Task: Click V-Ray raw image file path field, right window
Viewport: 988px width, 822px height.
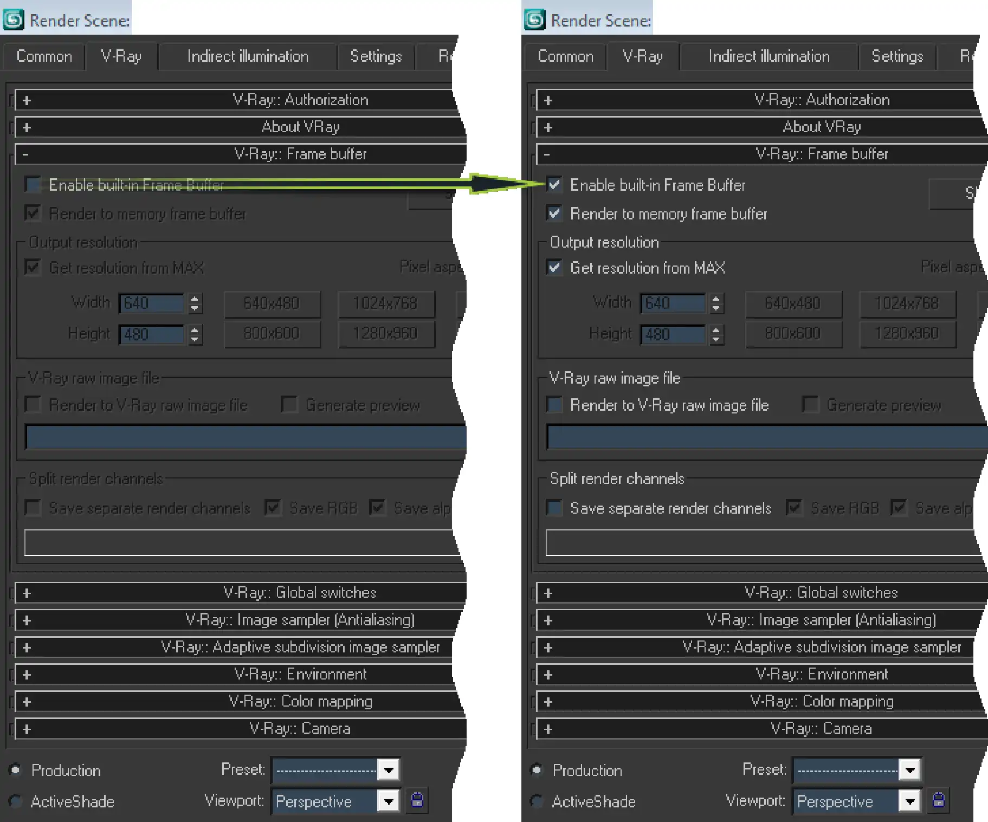Action: 766,437
